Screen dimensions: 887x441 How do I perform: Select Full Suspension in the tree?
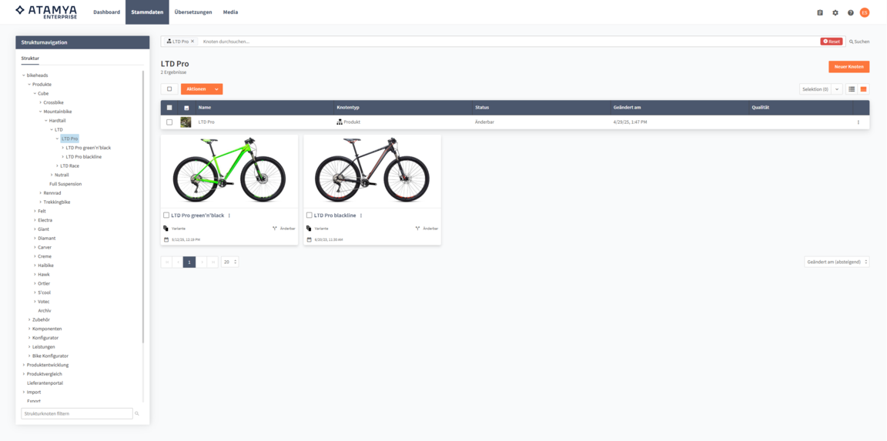point(65,184)
